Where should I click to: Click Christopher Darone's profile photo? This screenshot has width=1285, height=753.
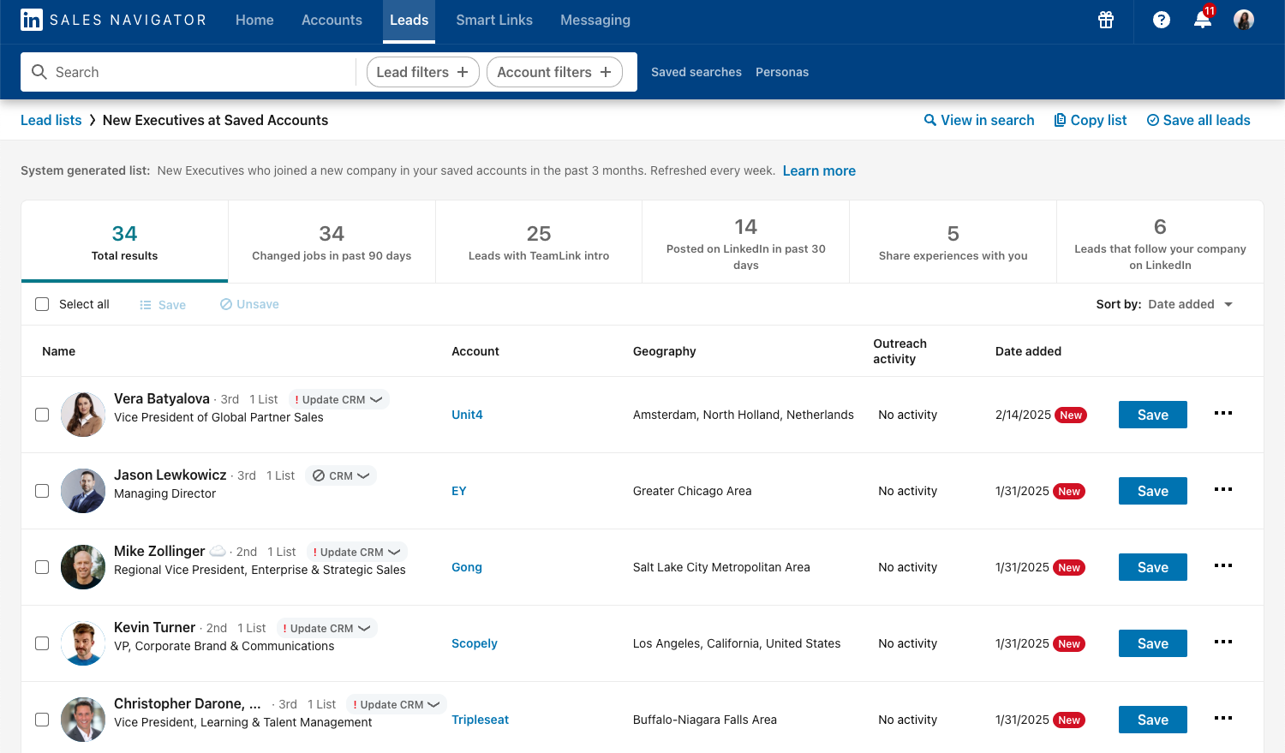click(x=83, y=720)
